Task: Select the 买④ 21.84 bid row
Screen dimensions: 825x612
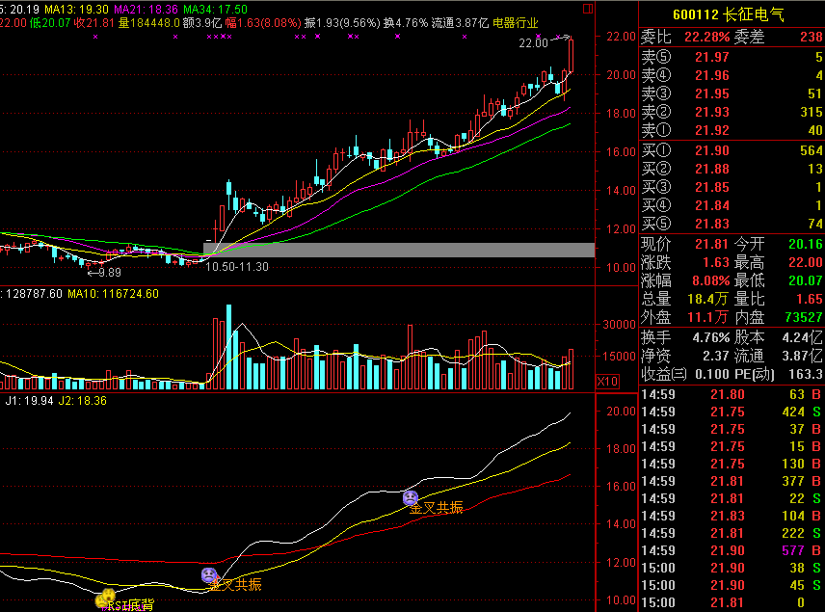Action: 732,205
